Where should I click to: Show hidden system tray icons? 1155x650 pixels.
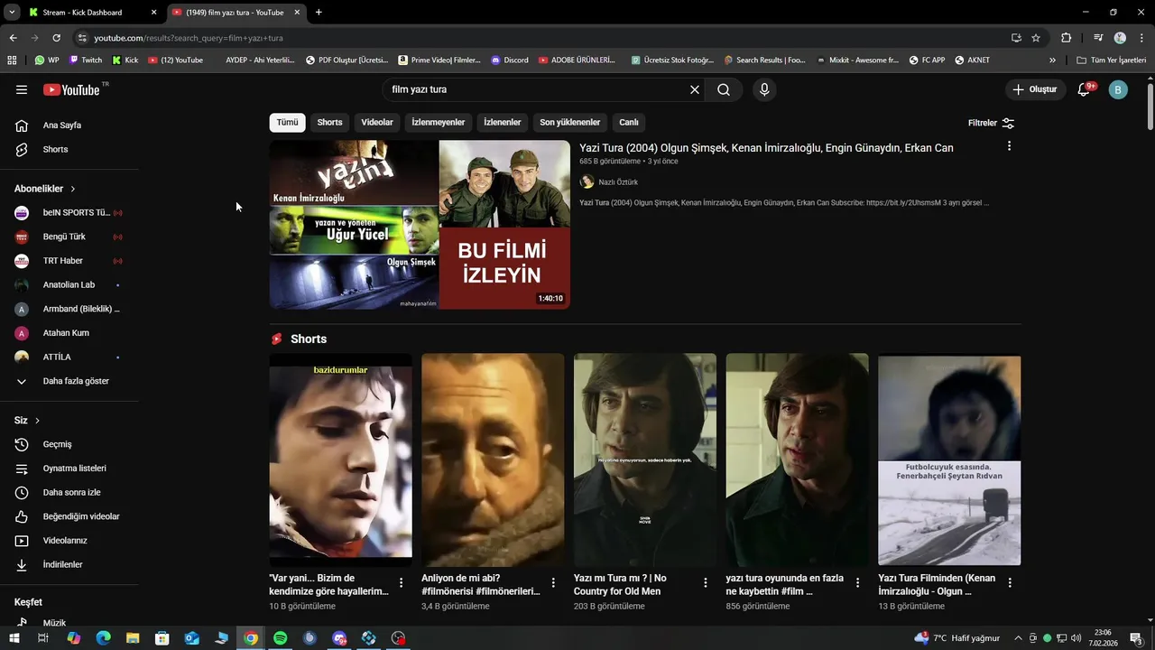[1018, 638]
